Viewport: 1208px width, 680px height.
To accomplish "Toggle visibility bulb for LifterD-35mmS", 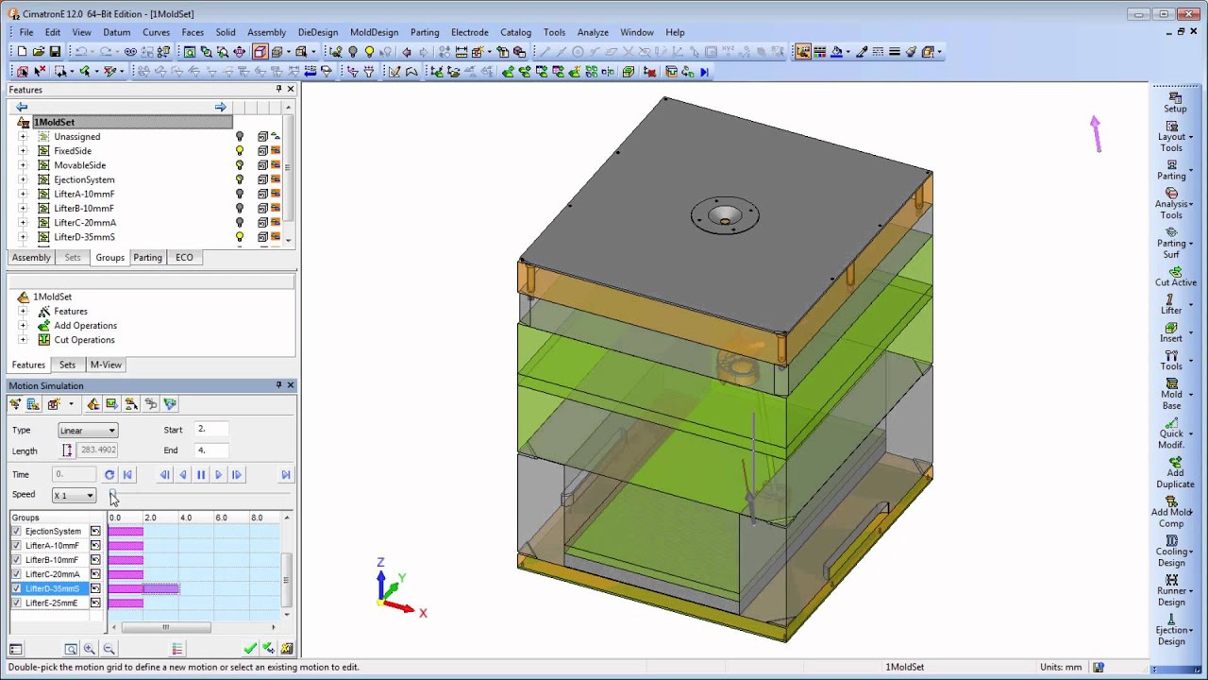I will click(240, 237).
